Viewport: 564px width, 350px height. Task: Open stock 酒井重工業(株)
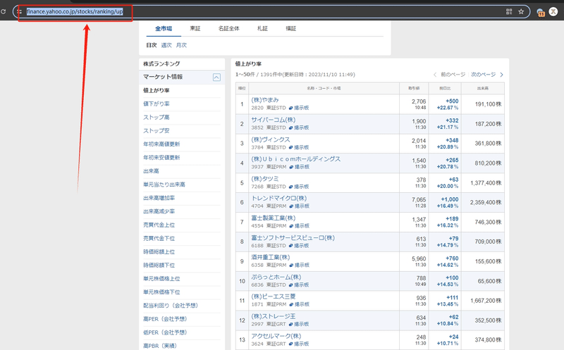click(271, 257)
